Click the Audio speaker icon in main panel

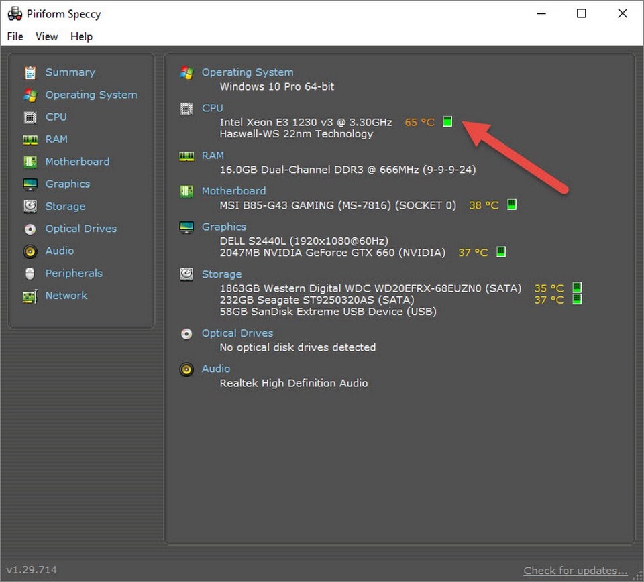[186, 369]
